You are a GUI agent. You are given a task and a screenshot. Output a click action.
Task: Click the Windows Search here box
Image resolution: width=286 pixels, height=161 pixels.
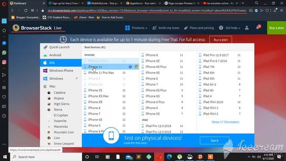pyautogui.click(x=46, y=157)
